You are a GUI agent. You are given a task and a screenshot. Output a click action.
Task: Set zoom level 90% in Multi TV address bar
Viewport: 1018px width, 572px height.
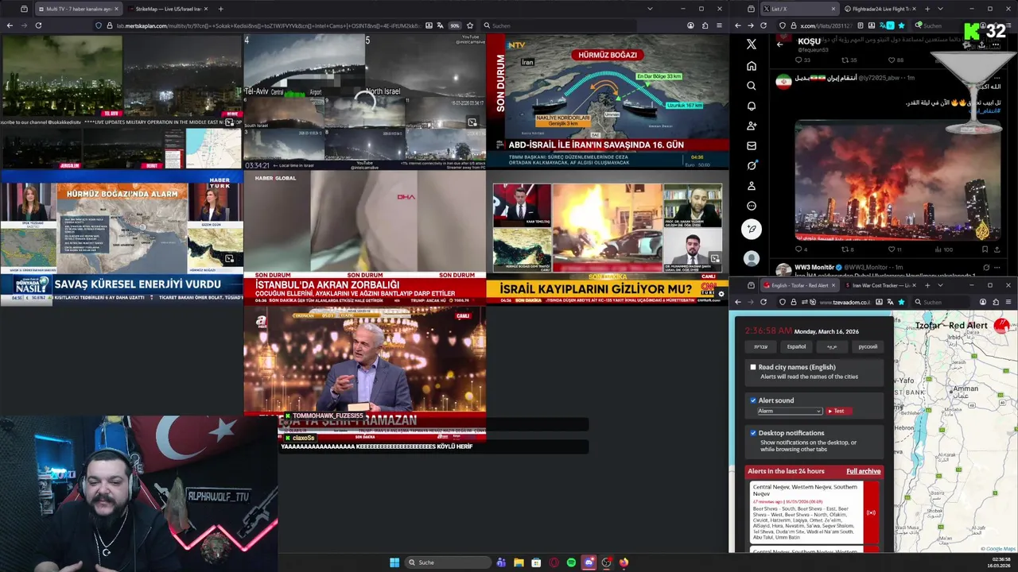tap(454, 25)
